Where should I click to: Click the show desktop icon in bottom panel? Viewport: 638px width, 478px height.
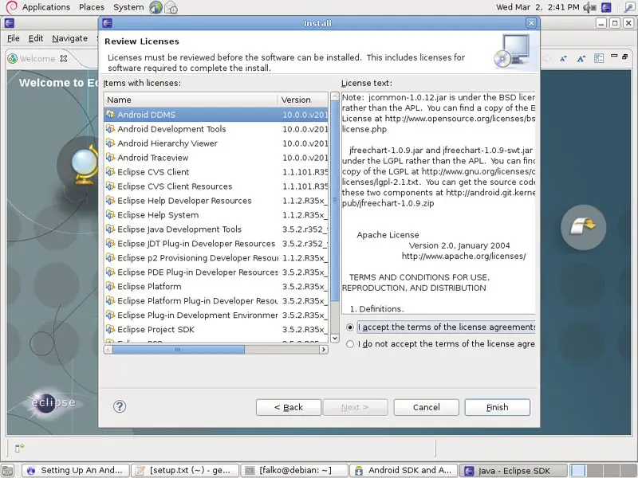tap(8, 471)
